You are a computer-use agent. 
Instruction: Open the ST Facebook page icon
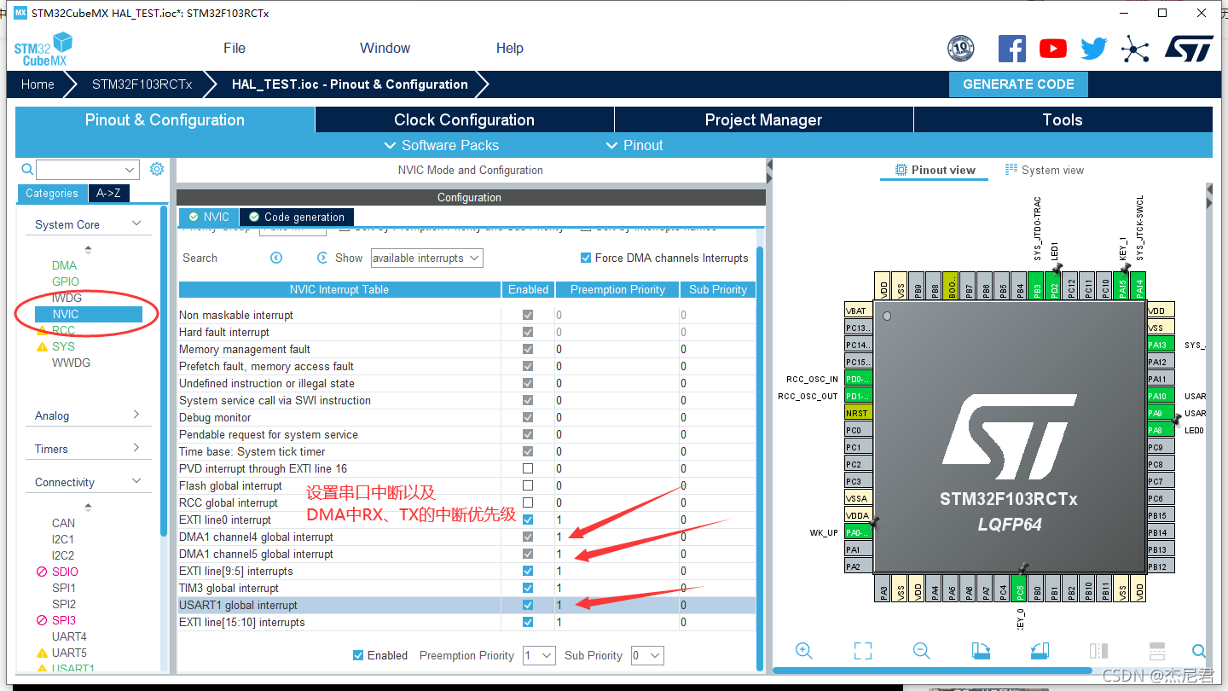[x=1012, y=49]
